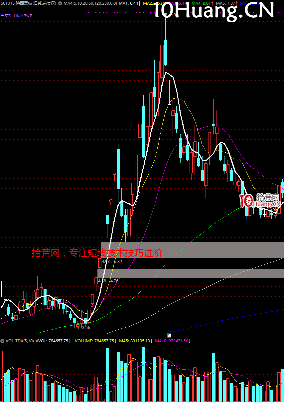Screen dimensions: 284x402
Task: Select the MA1: 8.44 value label
Action: point(129,3)
